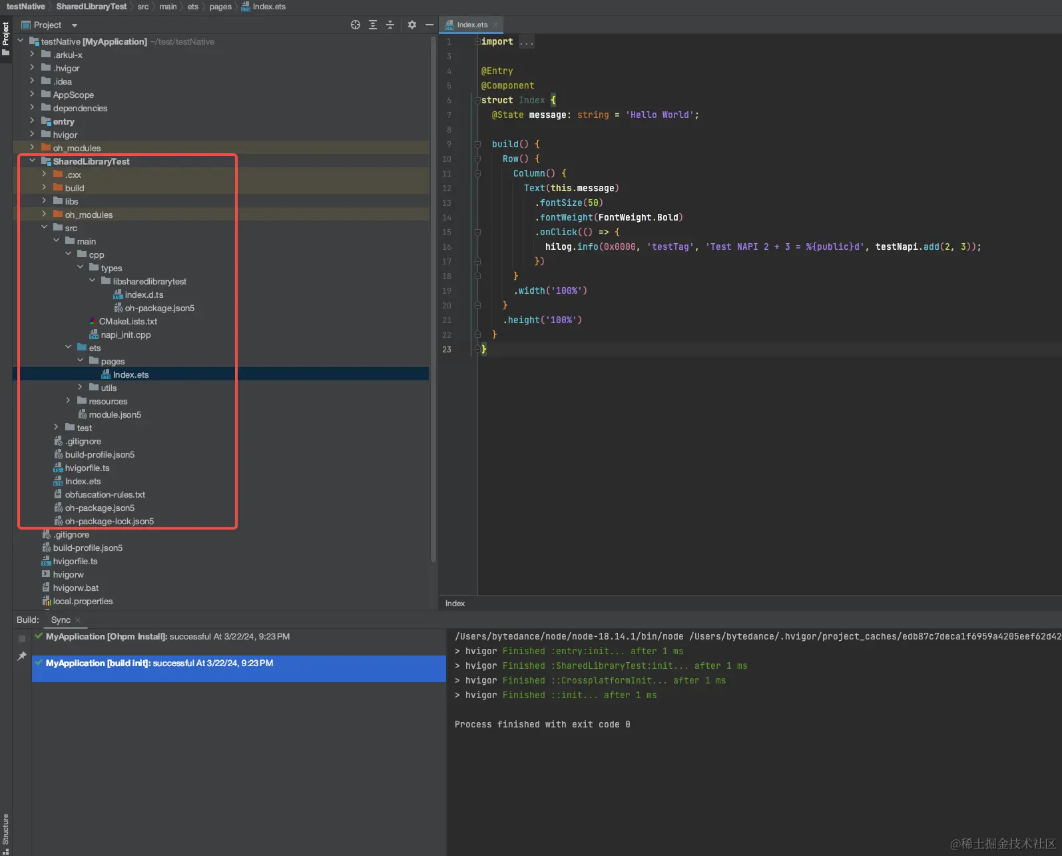Viewport: 1062px width, 856px height.
Task: Fold the build() method at line 9
Action: tap(477, 144)
